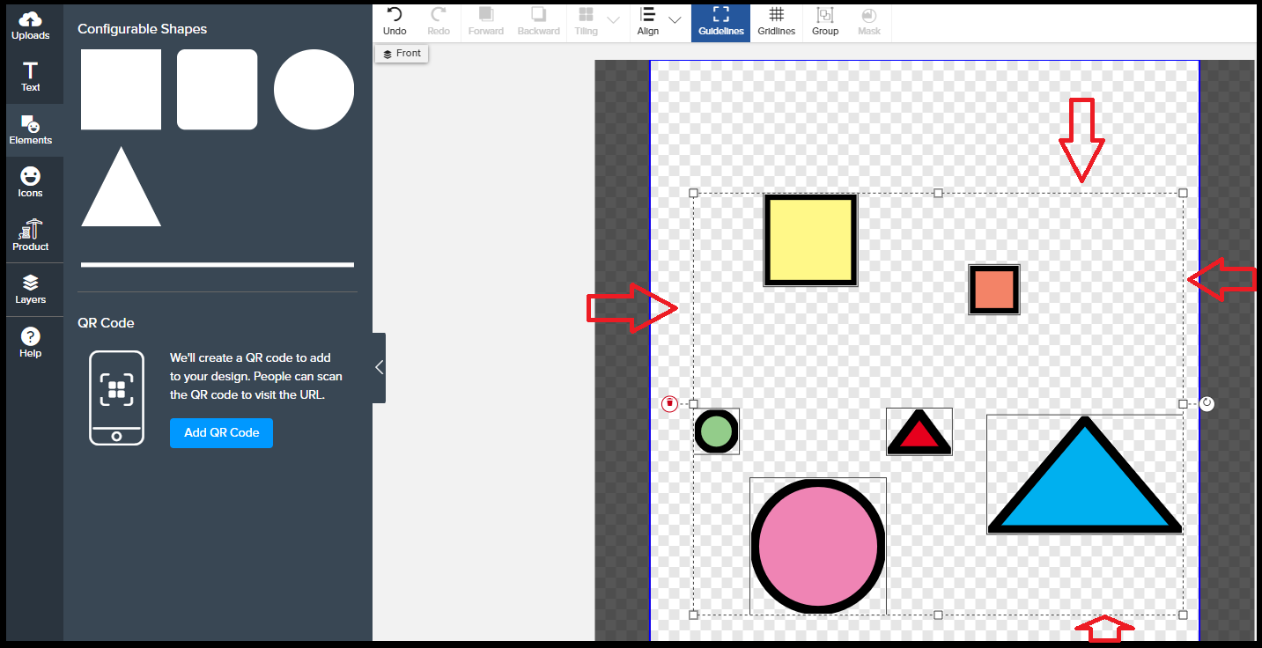Add a rounded square shape
This screenshot has width=1262, height=648.
(218, 89)
